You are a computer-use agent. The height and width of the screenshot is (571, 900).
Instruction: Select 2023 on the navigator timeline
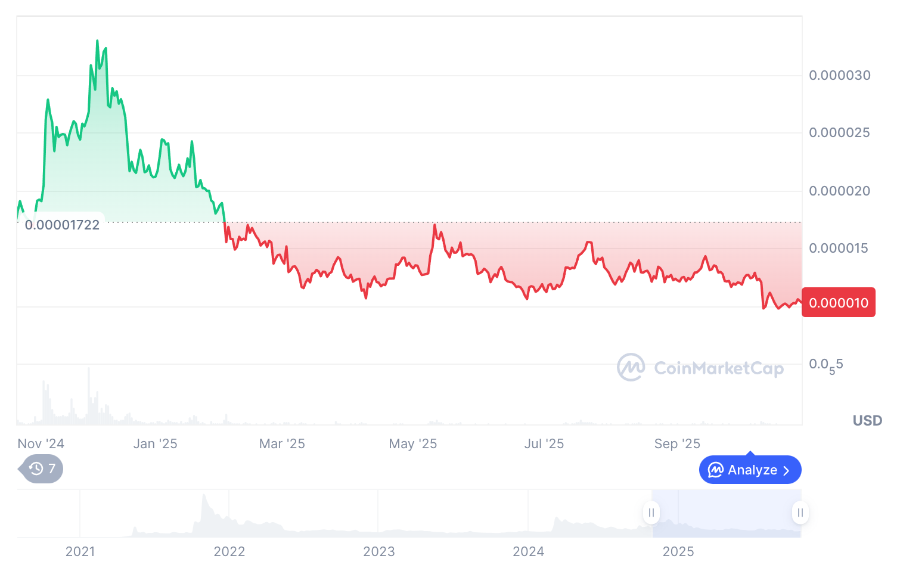point(379,551)
